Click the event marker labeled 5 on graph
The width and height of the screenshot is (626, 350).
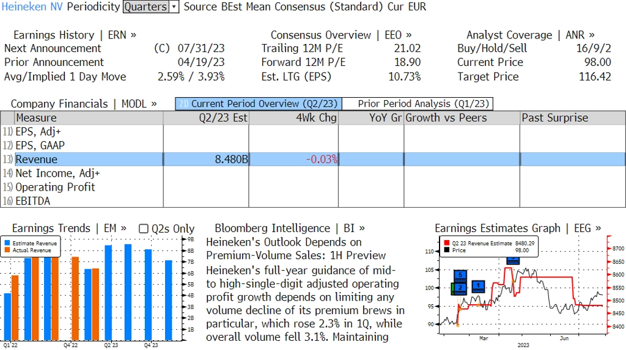[x=460, y=275]
